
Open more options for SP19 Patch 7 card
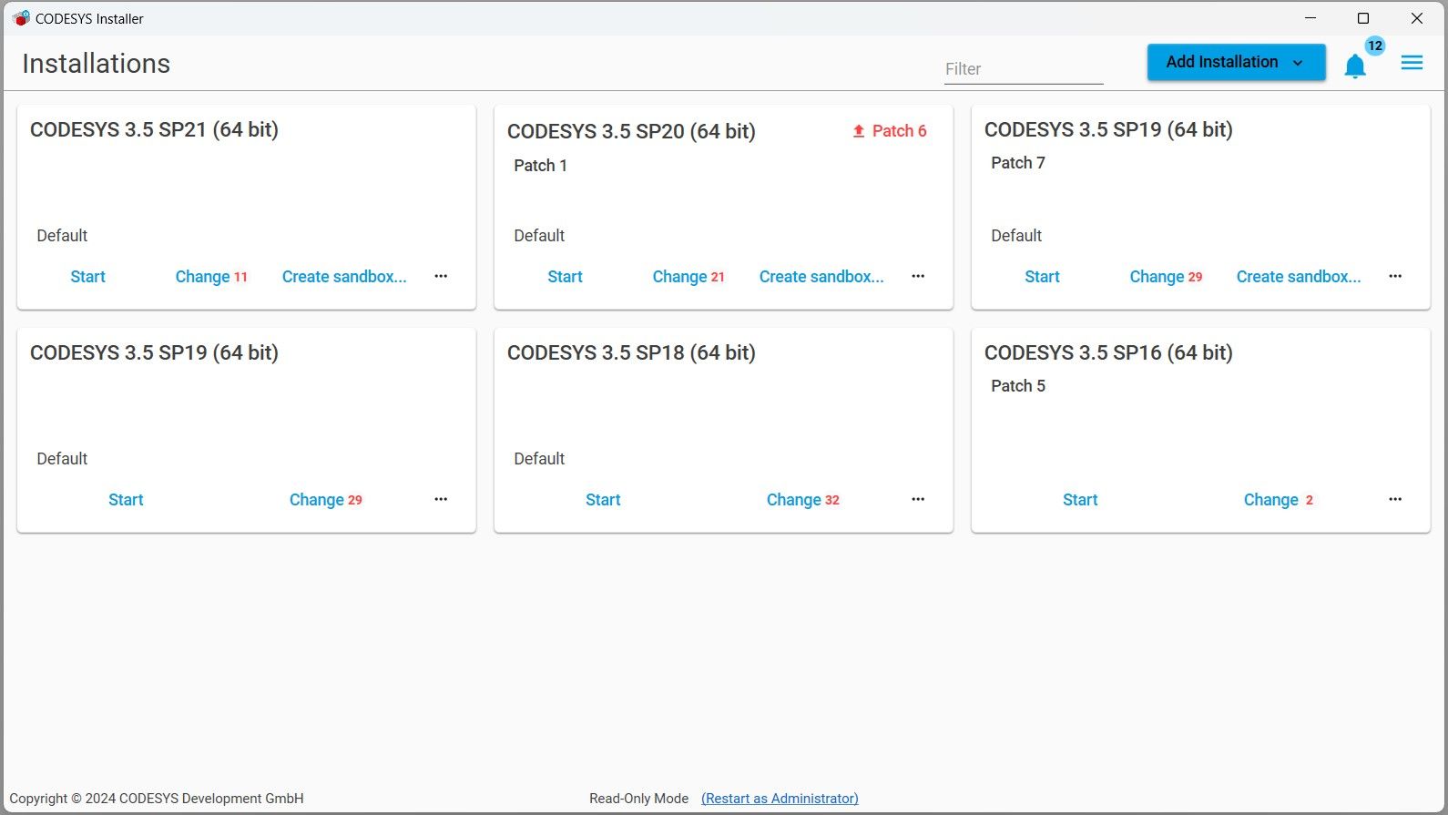(x=1395, y=276)
